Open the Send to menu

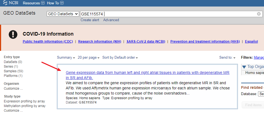[228, 58]
